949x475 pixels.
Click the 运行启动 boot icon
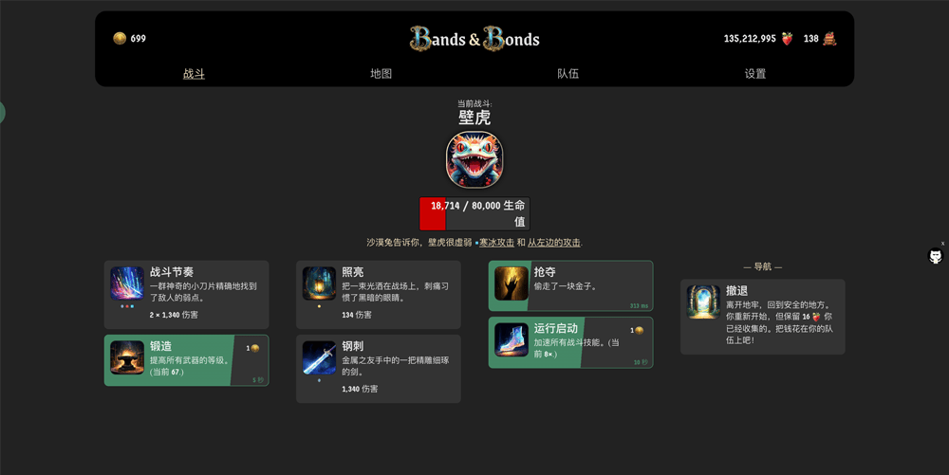tap(512, 339)
